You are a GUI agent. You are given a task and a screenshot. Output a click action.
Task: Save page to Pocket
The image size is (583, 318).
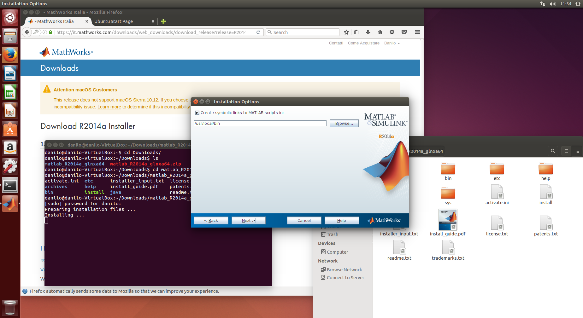click(x=404, y=32)
